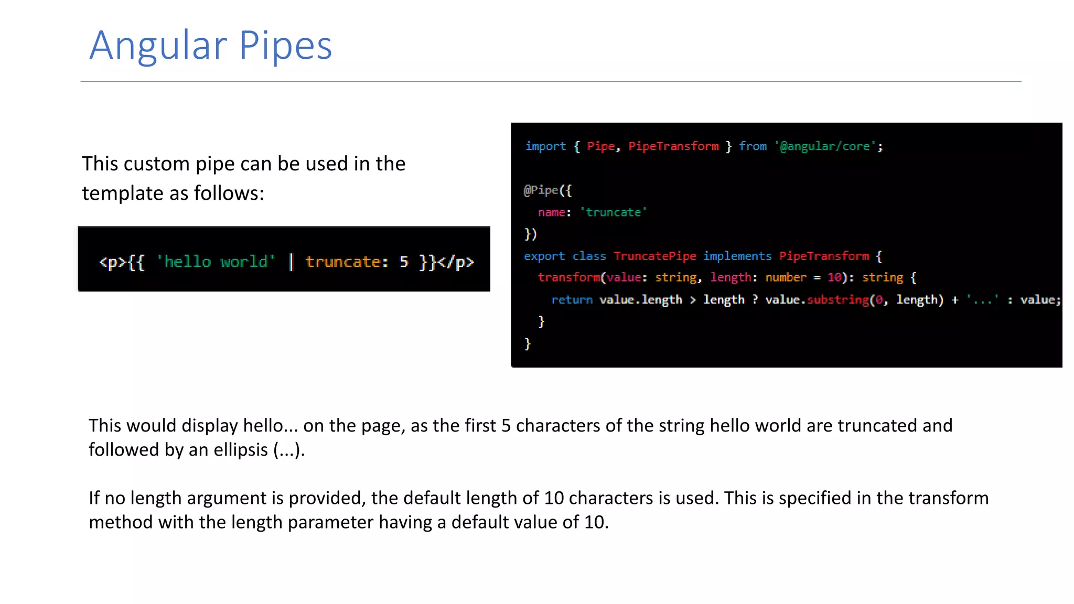Click 'PipeTransform' after implements keyword
Image resolution: width=1074 pixels, height=604 pixels.
tap(823, 256)
